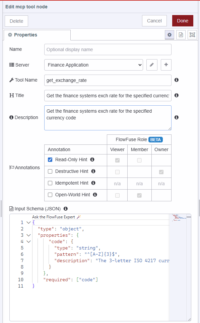Image resolution: width=200 pixels, height=323 pixels.
Task: Click the pencil icon next to Ask the FlowFuse Expert
Action: click(x=78, y=217)
